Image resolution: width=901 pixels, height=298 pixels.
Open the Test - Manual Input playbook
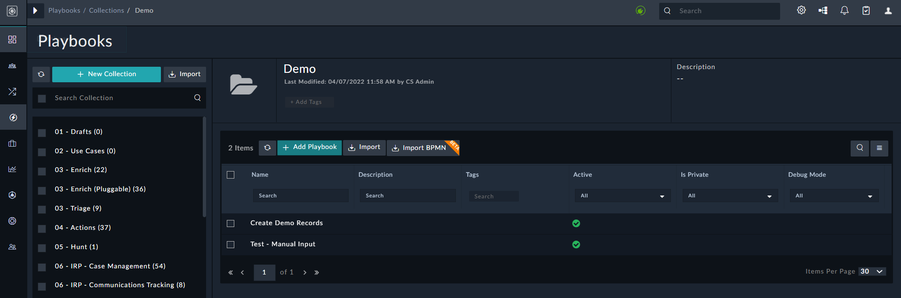(283, 244)
